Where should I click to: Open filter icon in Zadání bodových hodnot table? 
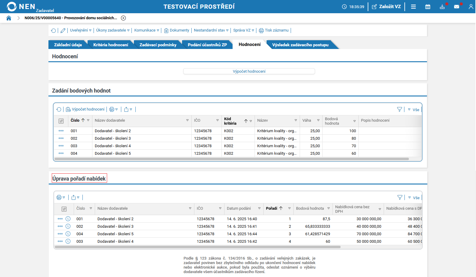[399, 109]
